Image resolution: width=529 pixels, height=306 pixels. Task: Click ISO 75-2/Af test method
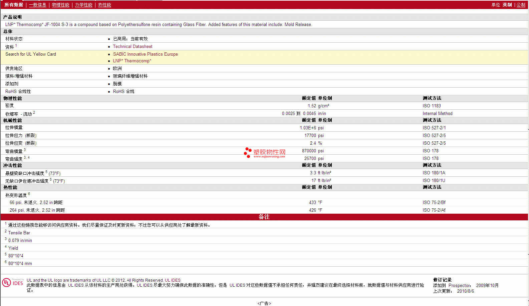click(x=434, y=210)
